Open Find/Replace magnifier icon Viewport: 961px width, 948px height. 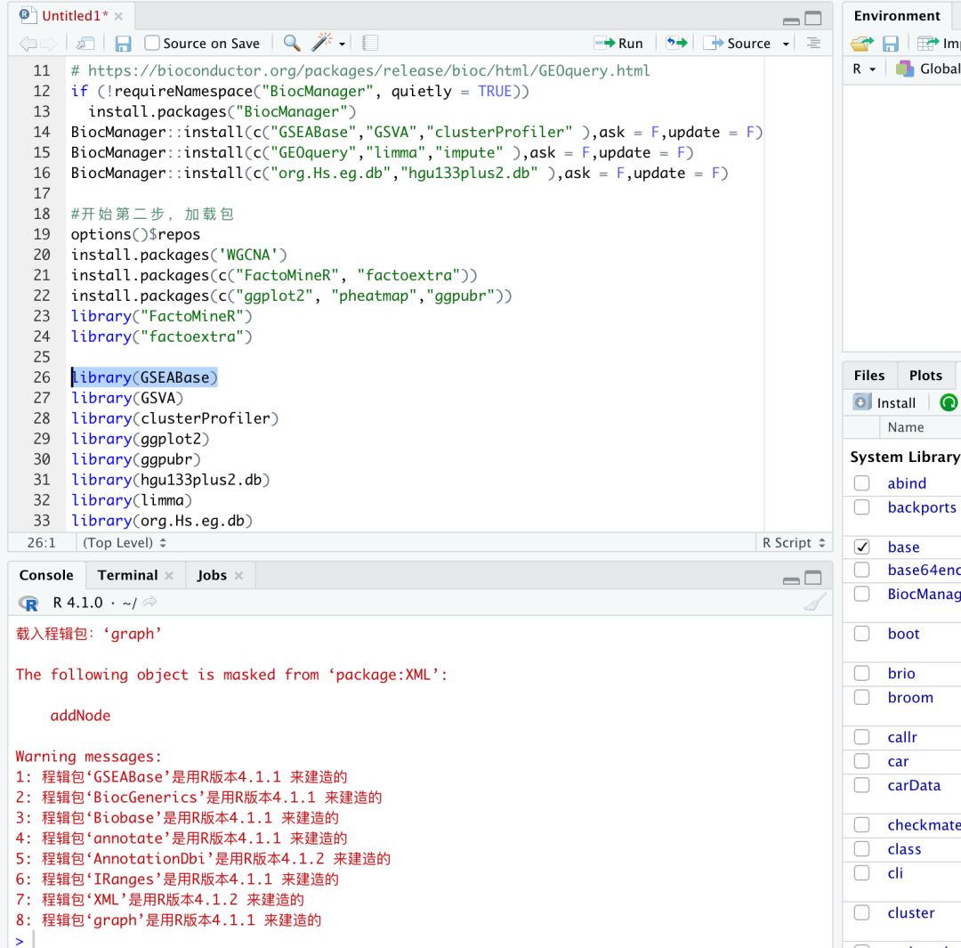coord(292,43)
